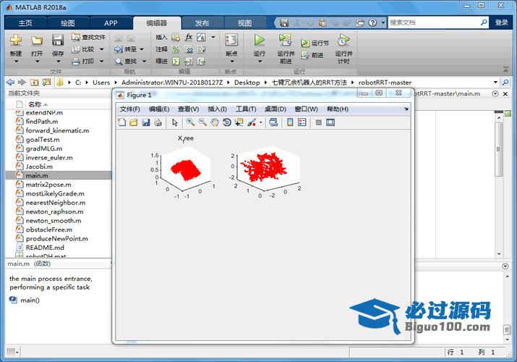Open the 保存 dropdown arrow
517x362 pixels.
click(x=58, y=62)
